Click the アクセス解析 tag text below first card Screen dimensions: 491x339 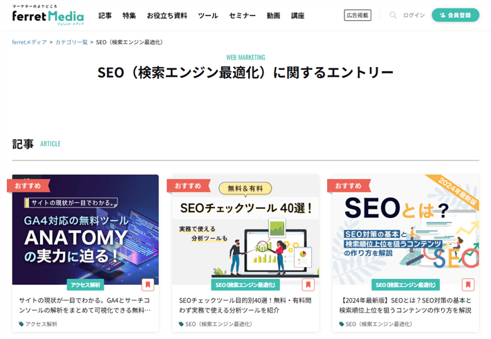(41, 324)
